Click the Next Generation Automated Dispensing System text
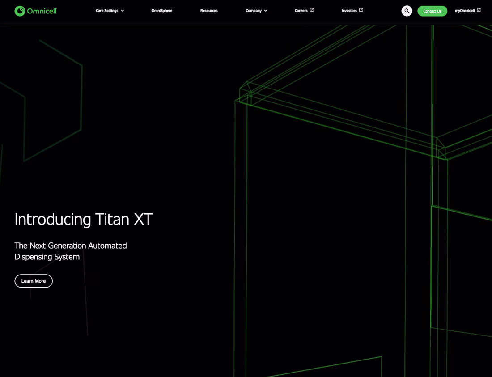Screen dimensions: 492x377 click(71, 251)
